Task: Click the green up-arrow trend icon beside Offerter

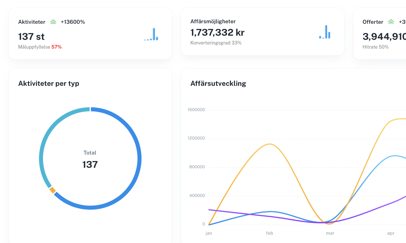Action: pos(391,22)
